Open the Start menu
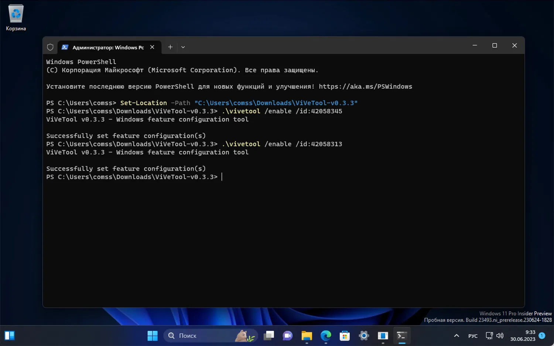This screenshot has width=554, height=346. coord(153,336)
